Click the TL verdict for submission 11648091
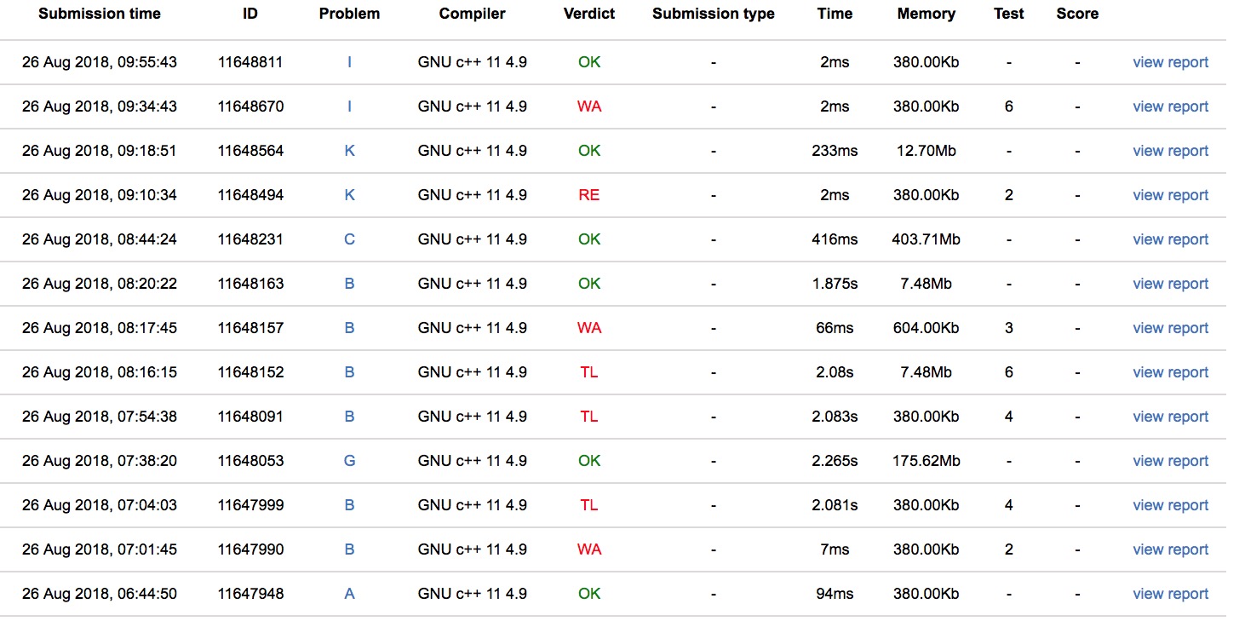 tap(588, 417)
